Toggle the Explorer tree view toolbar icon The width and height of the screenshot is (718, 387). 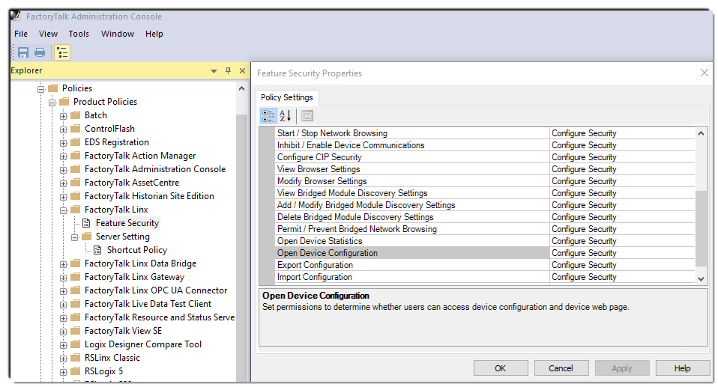[x=62, y=52]
